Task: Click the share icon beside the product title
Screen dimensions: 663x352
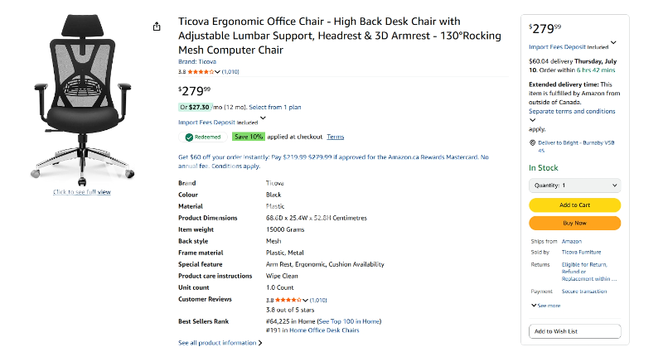Action: pos(157,27)
